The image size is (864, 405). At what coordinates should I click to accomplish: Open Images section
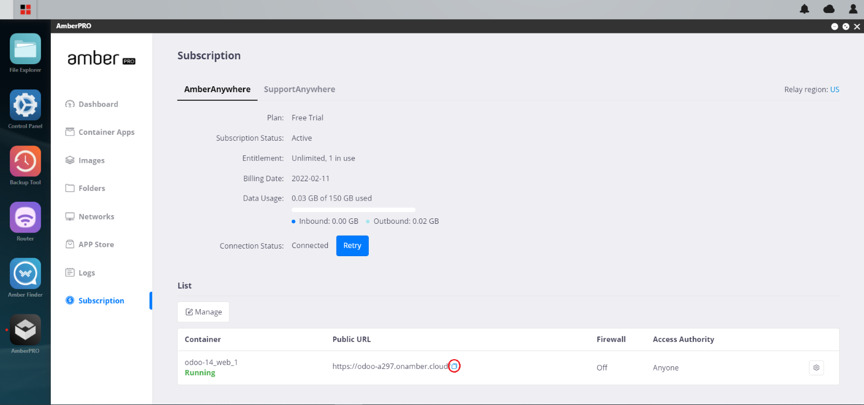pos(85,160)
